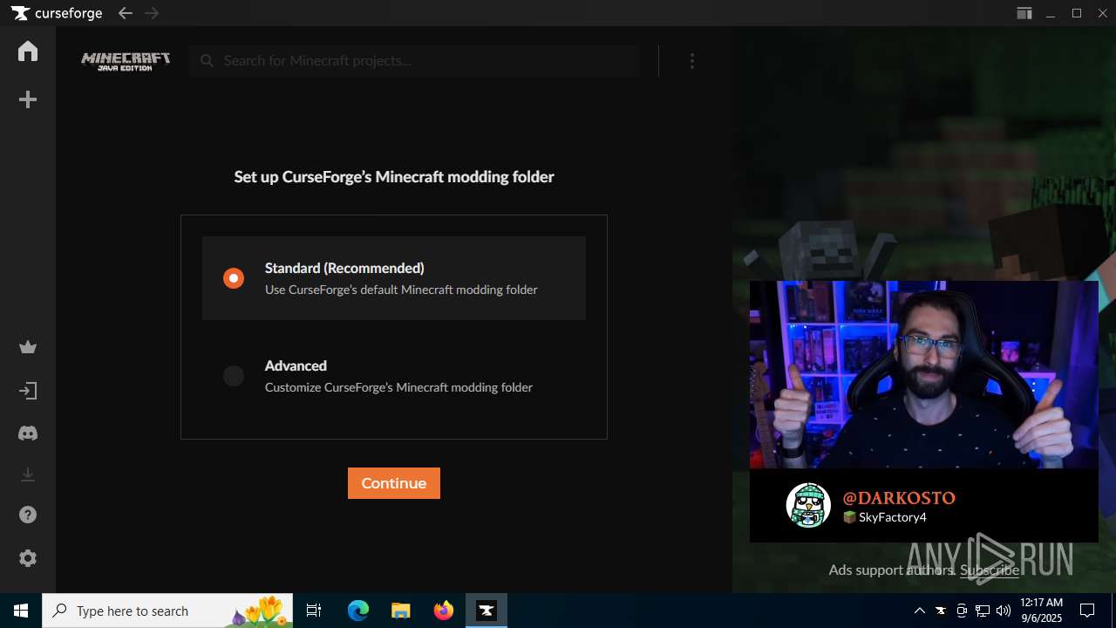Open the CurseForge Home icon

tap(28, 51)
